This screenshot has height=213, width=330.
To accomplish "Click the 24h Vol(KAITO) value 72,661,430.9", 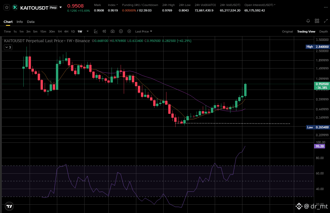I will (x=204, y=10).
